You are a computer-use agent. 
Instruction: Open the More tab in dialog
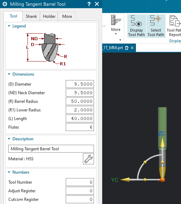pyautogui.click(x=67, y=17)
